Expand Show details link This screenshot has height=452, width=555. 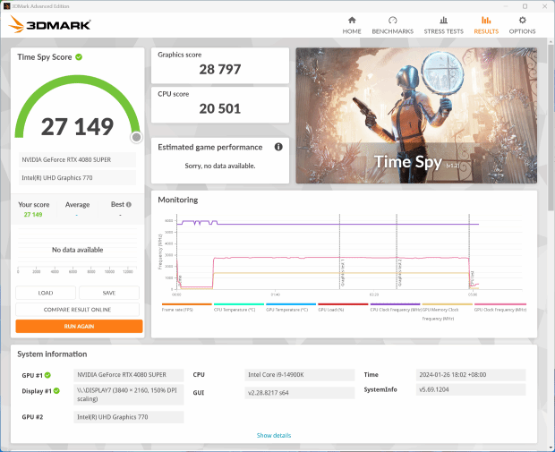pyautogui.click(x=274, y=435)
